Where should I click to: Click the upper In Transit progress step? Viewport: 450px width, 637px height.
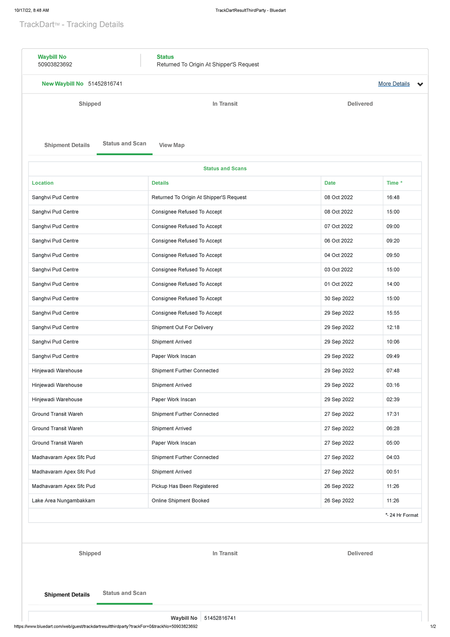(225, 104)
